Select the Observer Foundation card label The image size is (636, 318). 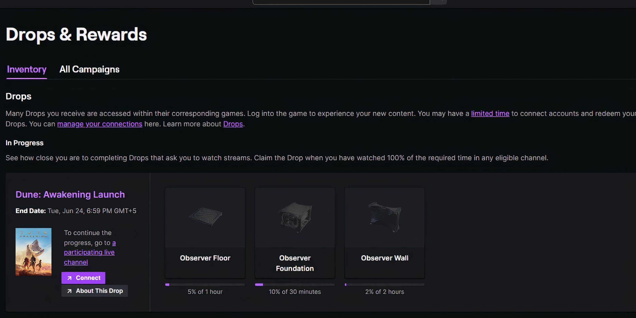point(295,263)
